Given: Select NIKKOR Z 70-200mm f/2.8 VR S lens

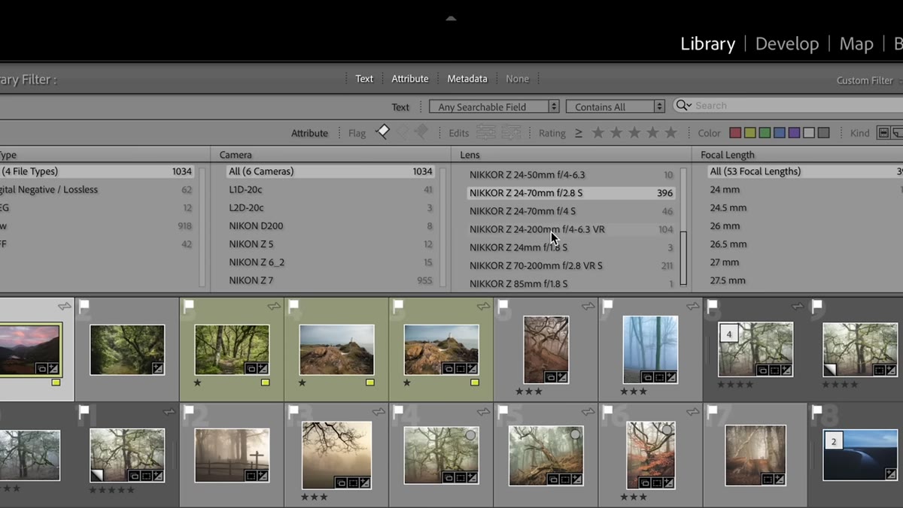Looking at the screenshot, I should 571,265.
